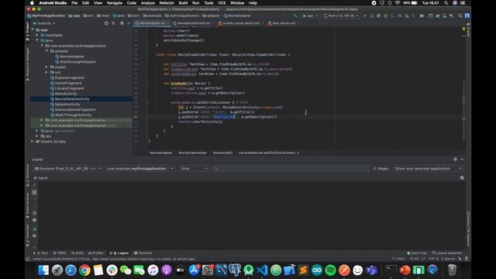Expand the res folder in project tree
The height and width of the screenshot is (279, 496).
point(37,136)
